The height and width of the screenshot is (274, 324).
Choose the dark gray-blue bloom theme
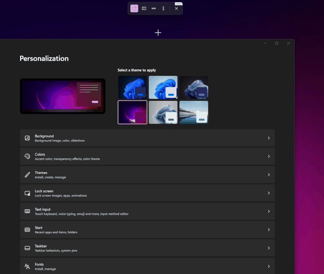(194, 87)
